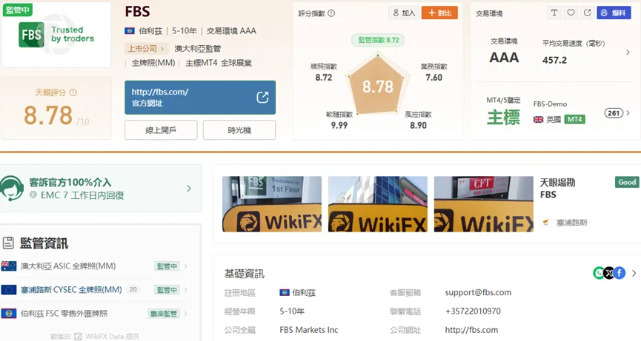Click the 上市公司 tag

(x=145, y=49)
